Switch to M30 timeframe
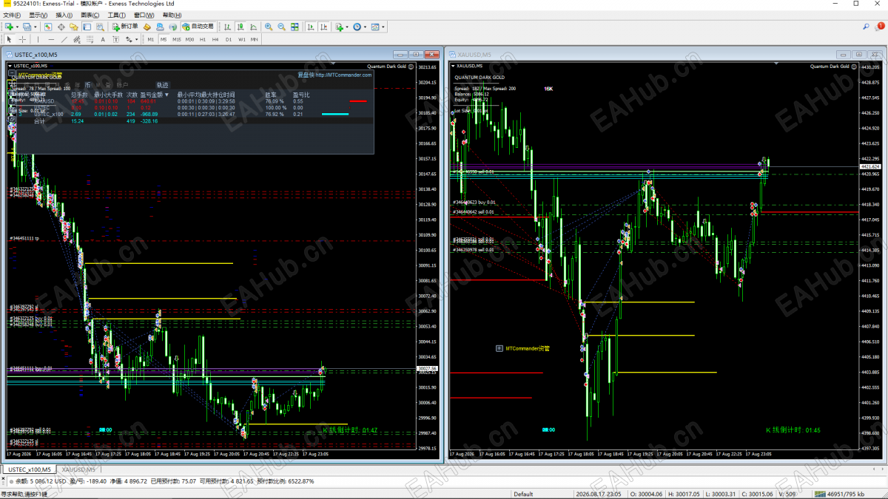 (189, 39)
